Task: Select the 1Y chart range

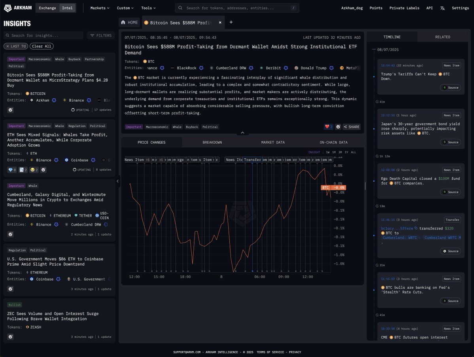Action: pyautogui.click(x=346, y=152)
